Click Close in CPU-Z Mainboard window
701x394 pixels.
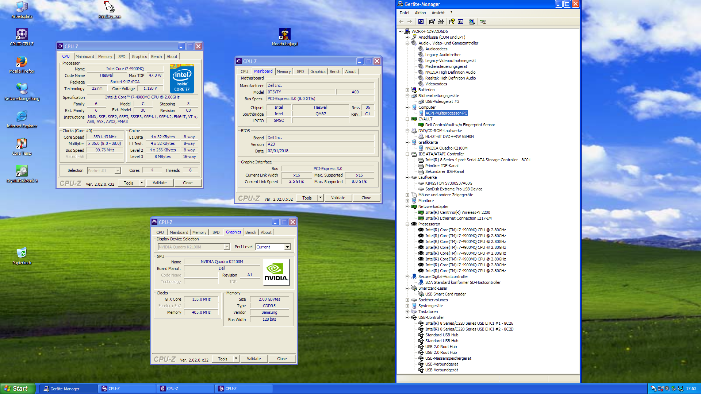tap(366, 198)
